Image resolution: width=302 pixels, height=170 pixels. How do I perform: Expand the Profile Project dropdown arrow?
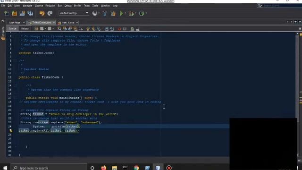146,13
